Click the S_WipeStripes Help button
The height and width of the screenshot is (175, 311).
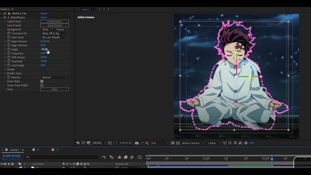[54, 89]
